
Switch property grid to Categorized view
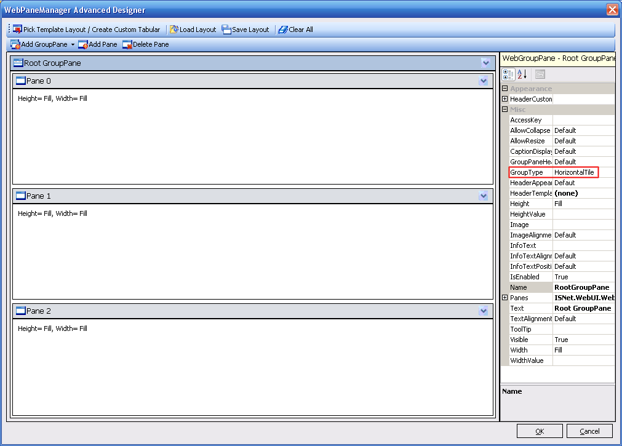(x=508, y=74)
